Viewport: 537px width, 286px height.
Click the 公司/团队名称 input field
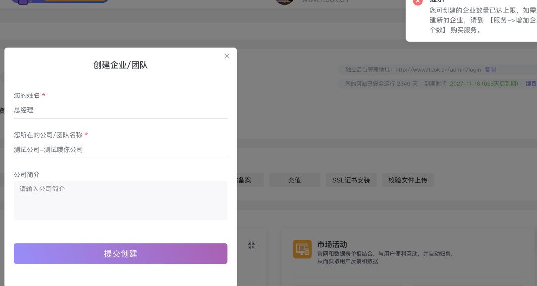120,150
